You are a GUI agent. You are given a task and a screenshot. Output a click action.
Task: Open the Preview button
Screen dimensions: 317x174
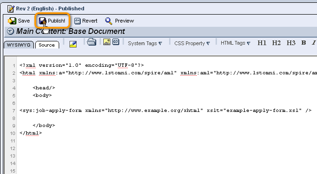tap(119, 21)
